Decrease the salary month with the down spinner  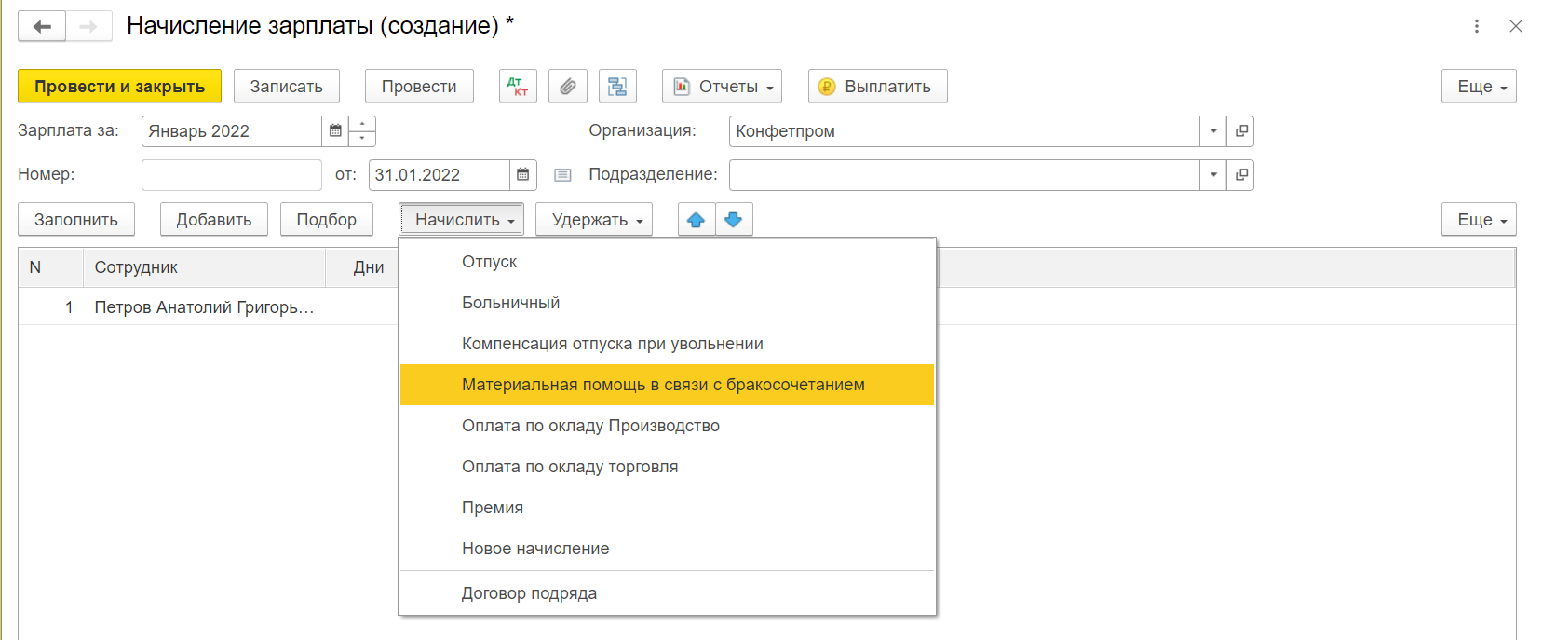pyautogui.click(x=362, y=139)
